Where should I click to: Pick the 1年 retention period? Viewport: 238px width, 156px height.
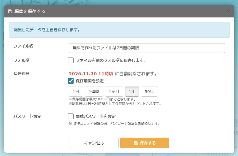pos(132,92)
